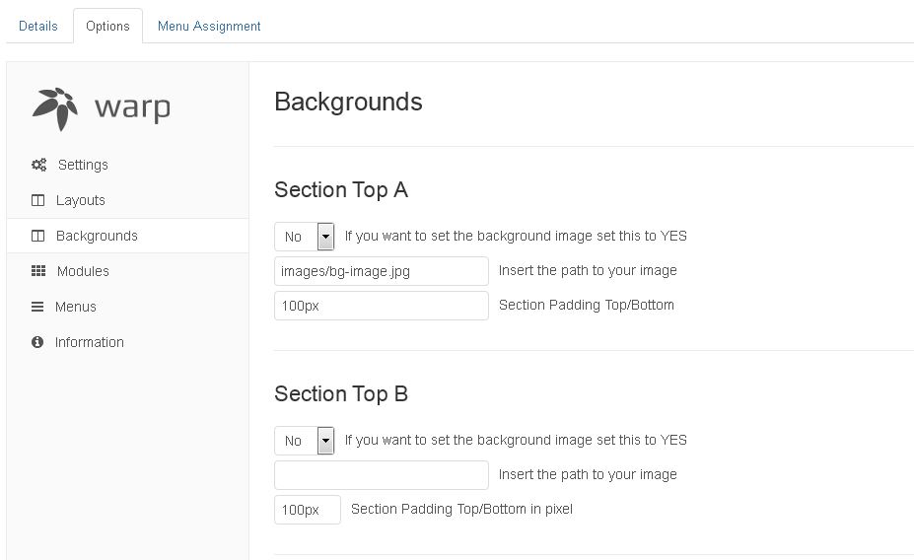The height and width of the screenshot is (560, 914).
Task: Click the Warp leaf logo icon
Action: pyautogui.click(x=55, y=108)
